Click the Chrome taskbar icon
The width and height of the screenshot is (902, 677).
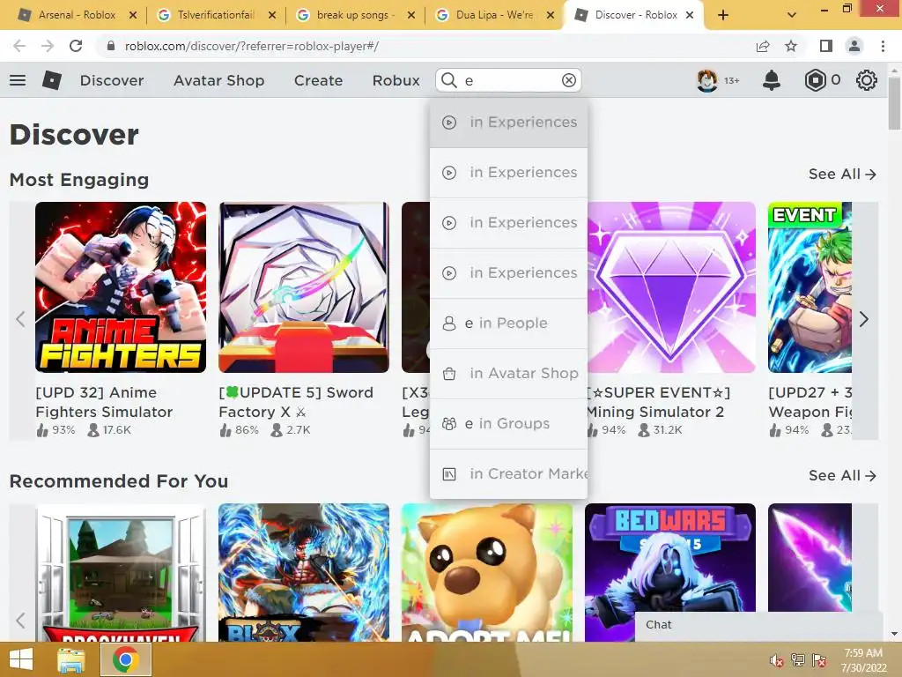pyautogui.click(x=126, y=659)
